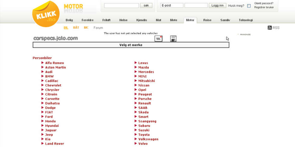Image resolution: width=295 pixels, height=147 pixels.
Task: Choose the Cadillac brand link
Action: coord(52,81)
